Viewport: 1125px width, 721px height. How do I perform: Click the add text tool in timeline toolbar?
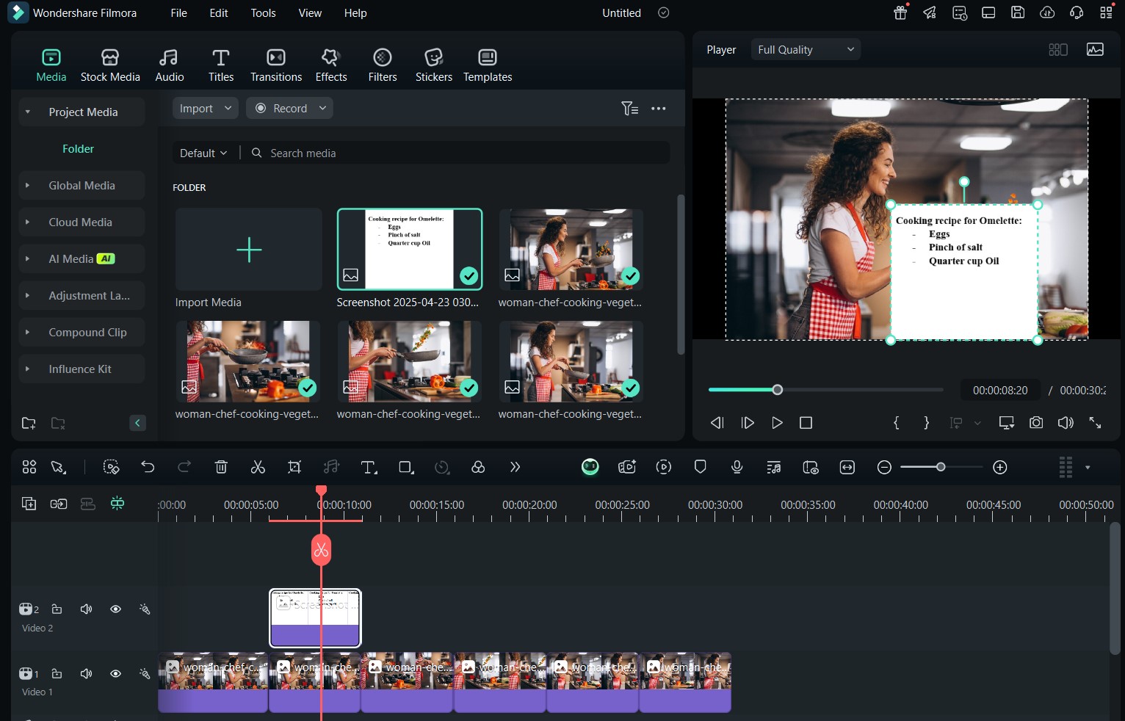point(369,467)
